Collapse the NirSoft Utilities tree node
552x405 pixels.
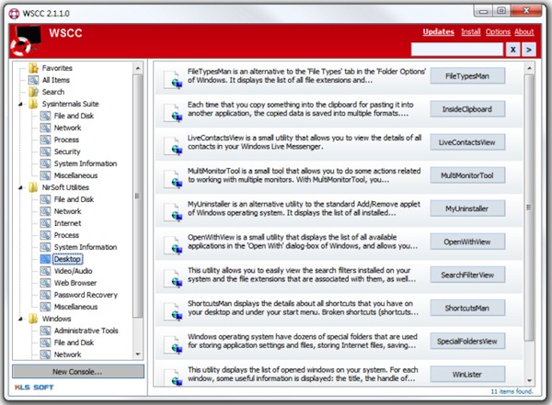coord(21,187)
